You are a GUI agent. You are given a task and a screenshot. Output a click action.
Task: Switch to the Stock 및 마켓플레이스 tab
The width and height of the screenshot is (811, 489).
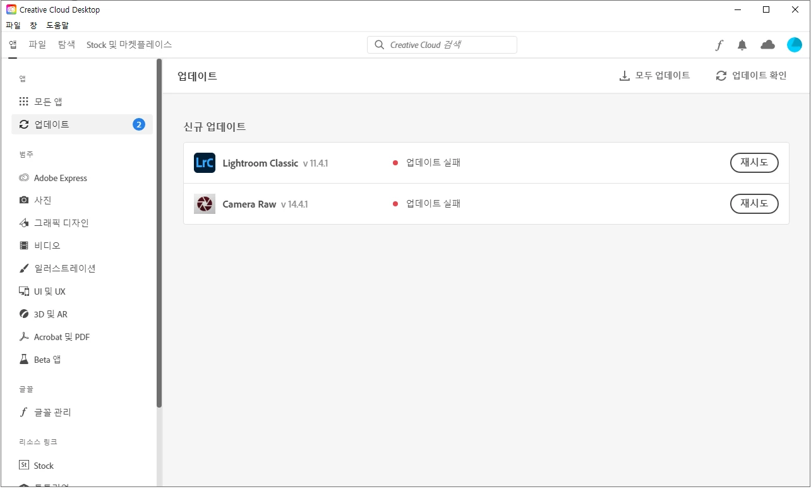[x=129, y=45]
